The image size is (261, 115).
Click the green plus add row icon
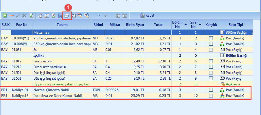tap(5, 16)
